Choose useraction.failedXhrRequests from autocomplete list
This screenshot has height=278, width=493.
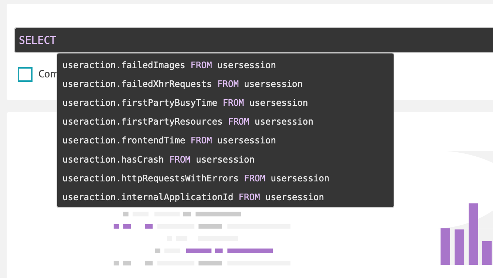pos(182,84)
